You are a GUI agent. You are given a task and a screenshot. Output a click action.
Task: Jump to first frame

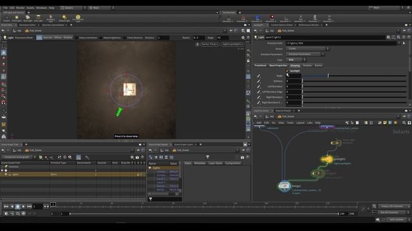tap(6, 207)
